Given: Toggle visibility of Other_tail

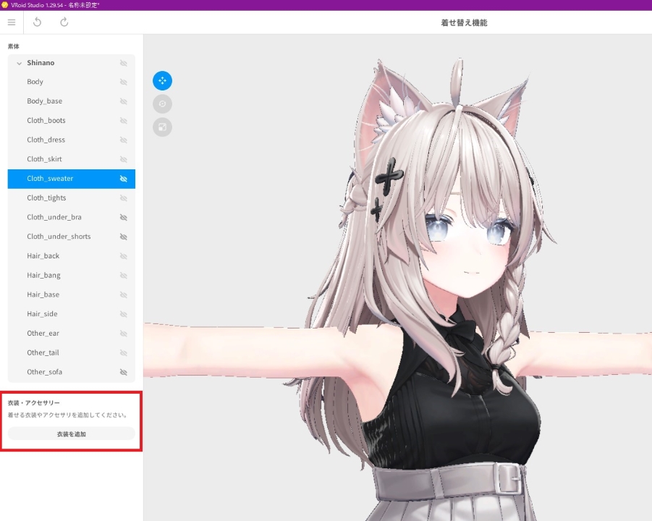Looking at the screenshot, I should [x=124, y=353].
